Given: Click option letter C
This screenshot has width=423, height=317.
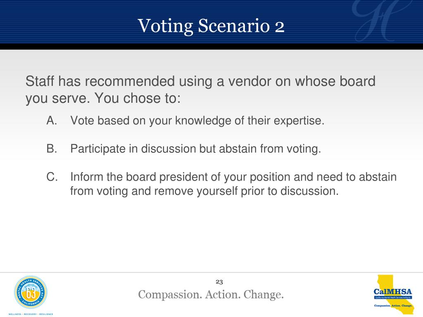Looking at the screenshot, I should [x=52, y=177].
